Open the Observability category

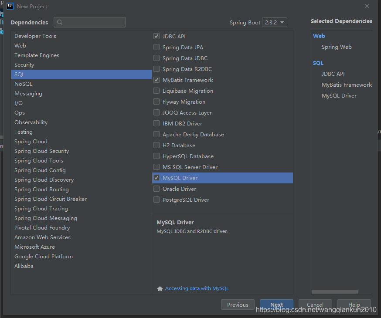pos(81,122)
